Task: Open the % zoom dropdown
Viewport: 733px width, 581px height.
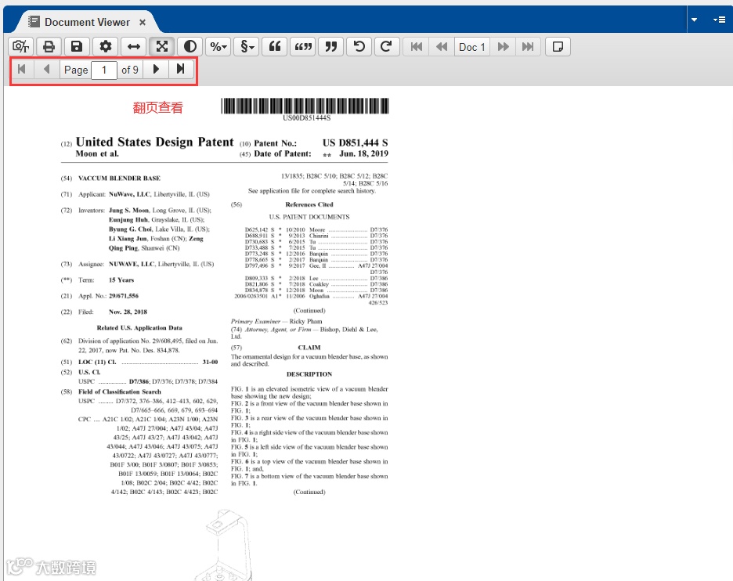Action: (x=218, y=47)
